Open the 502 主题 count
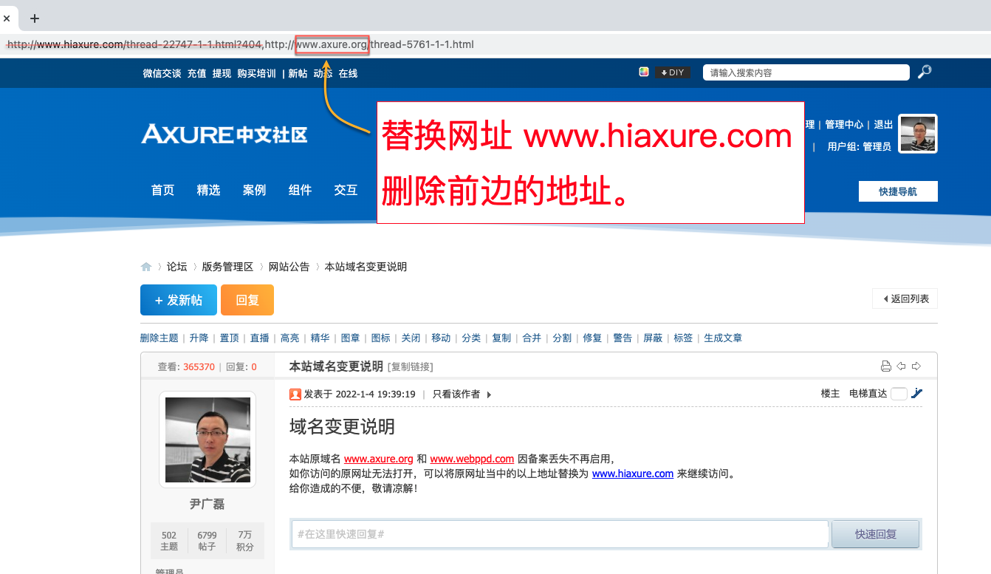The width and height of the screenshot is (991, 574). click(x=169, y=541)
